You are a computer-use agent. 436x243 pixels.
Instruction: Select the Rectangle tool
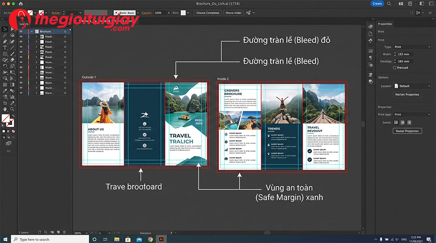(5, 54)
